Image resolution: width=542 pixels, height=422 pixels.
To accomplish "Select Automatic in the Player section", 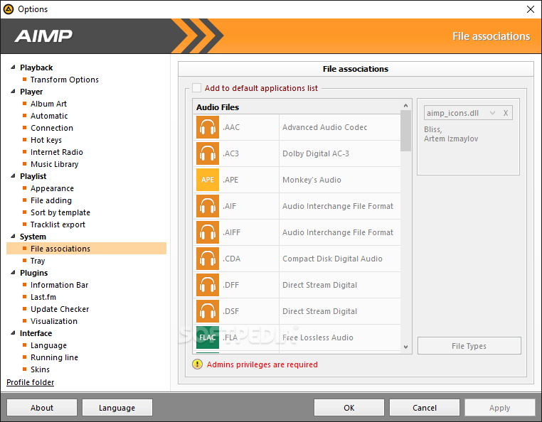I will click(49, 116).
